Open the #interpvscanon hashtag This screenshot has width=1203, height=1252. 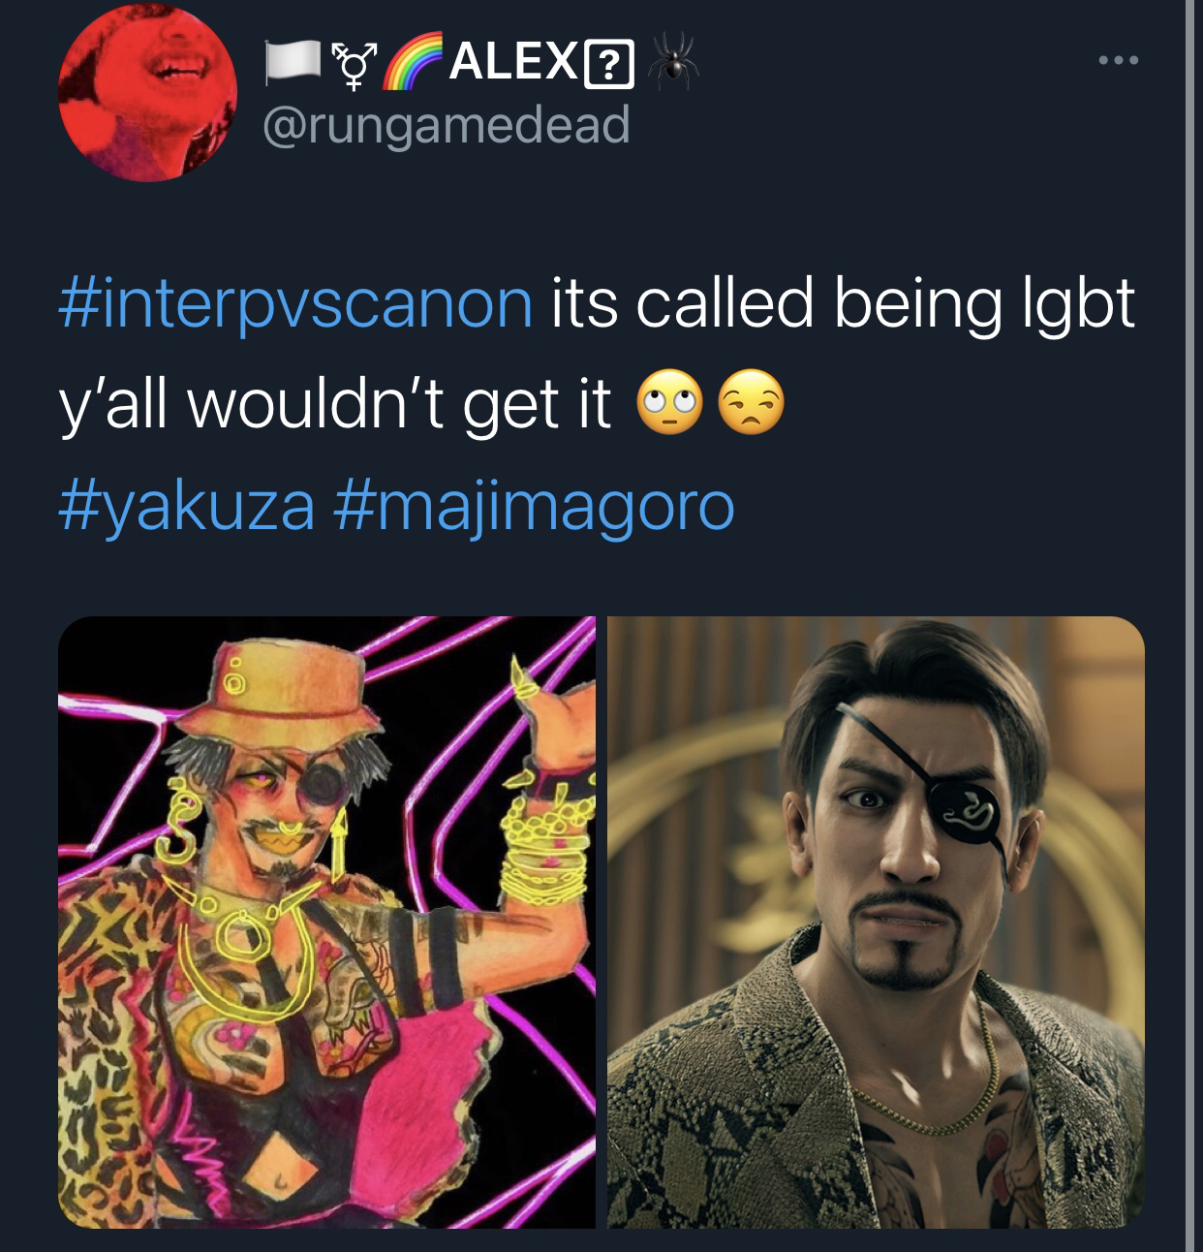(x=295, y=304)
